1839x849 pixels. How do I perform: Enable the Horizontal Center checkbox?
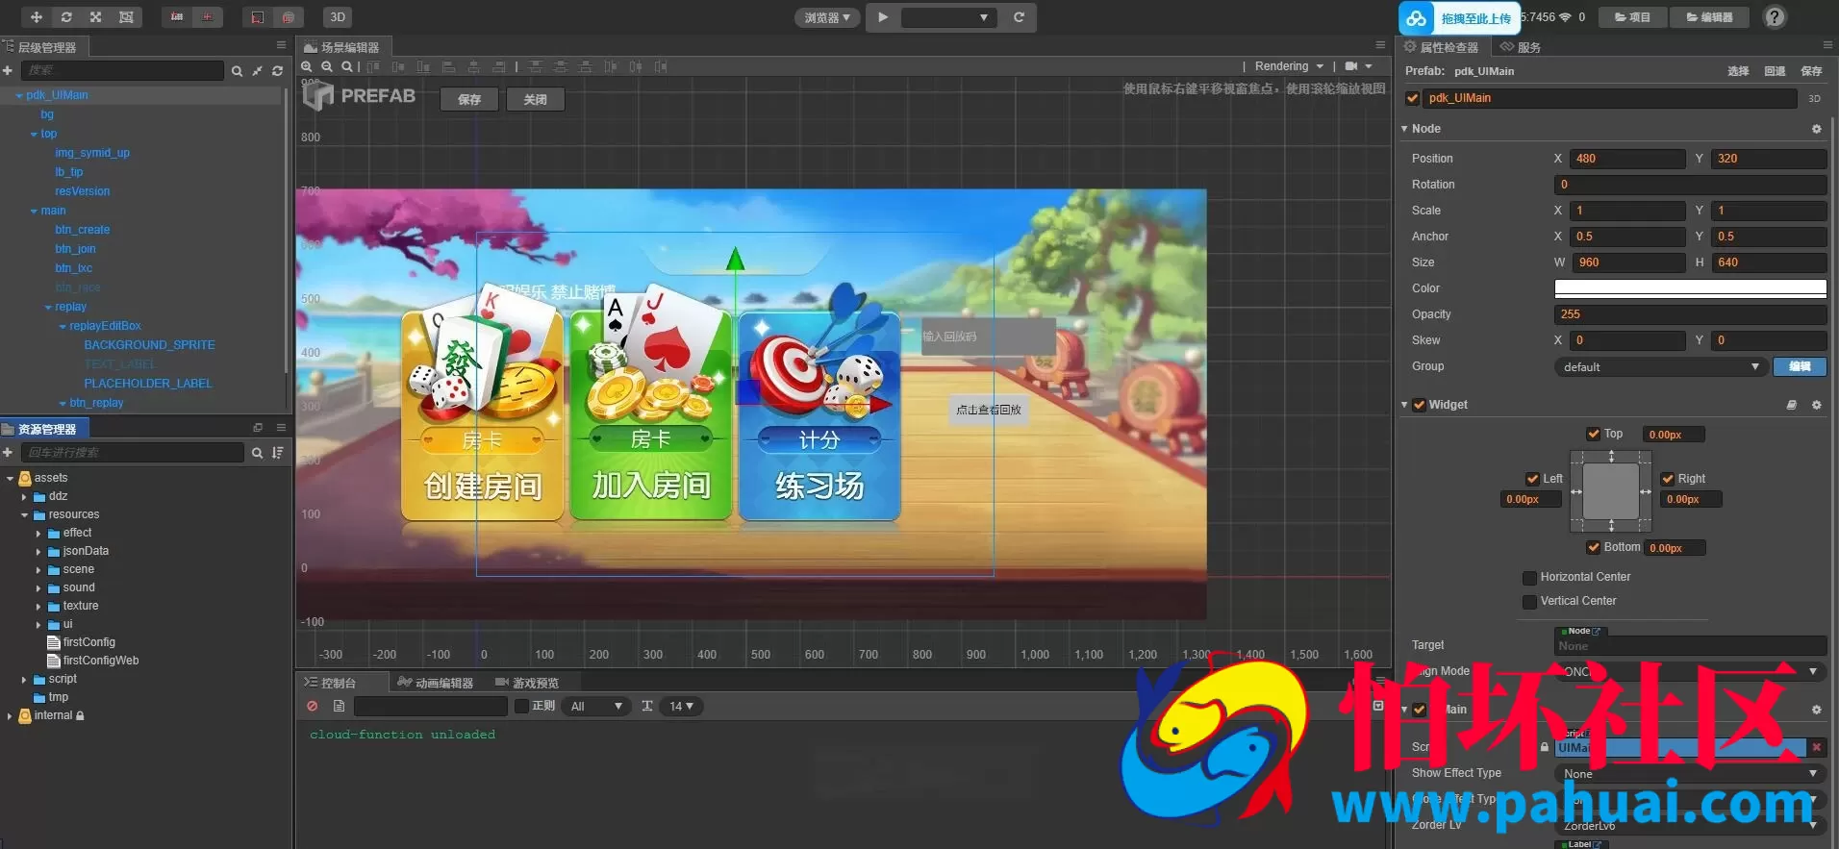[x=1529, y=578]
